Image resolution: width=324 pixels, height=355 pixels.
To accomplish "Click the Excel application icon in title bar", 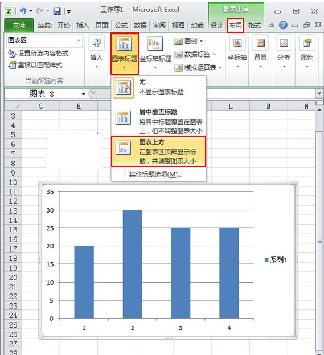I will [9, 11].
